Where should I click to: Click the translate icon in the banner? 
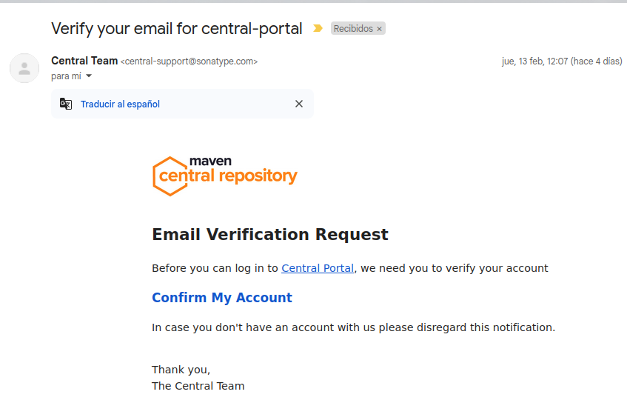coord(66,104)
